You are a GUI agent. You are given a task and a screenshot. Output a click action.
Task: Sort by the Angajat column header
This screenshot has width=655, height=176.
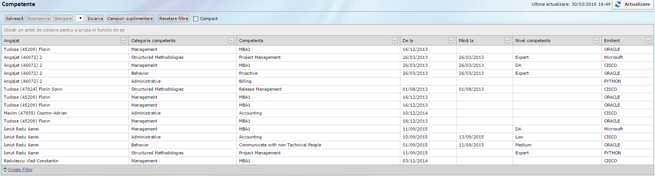point(61,41)
